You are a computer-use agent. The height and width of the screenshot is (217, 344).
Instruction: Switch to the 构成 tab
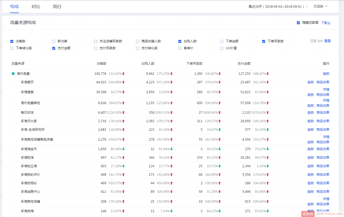[x=14, y=6]
